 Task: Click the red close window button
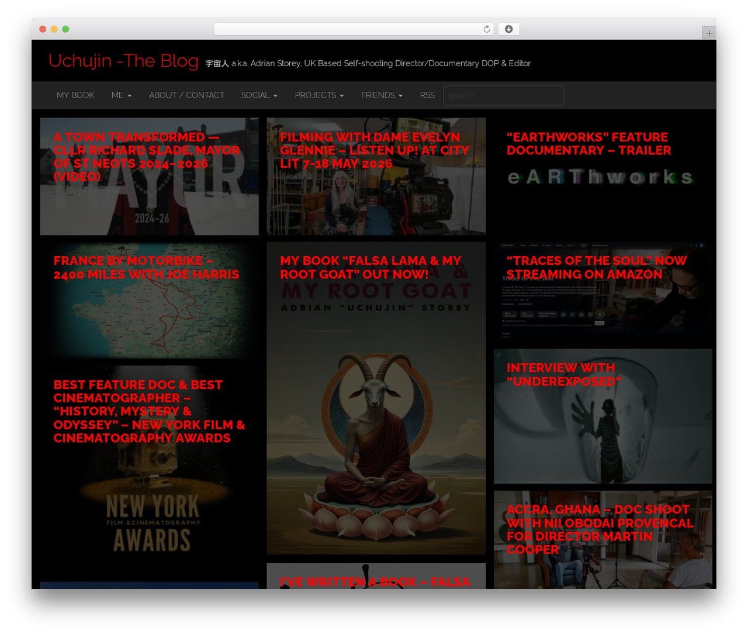click(43, 29)
